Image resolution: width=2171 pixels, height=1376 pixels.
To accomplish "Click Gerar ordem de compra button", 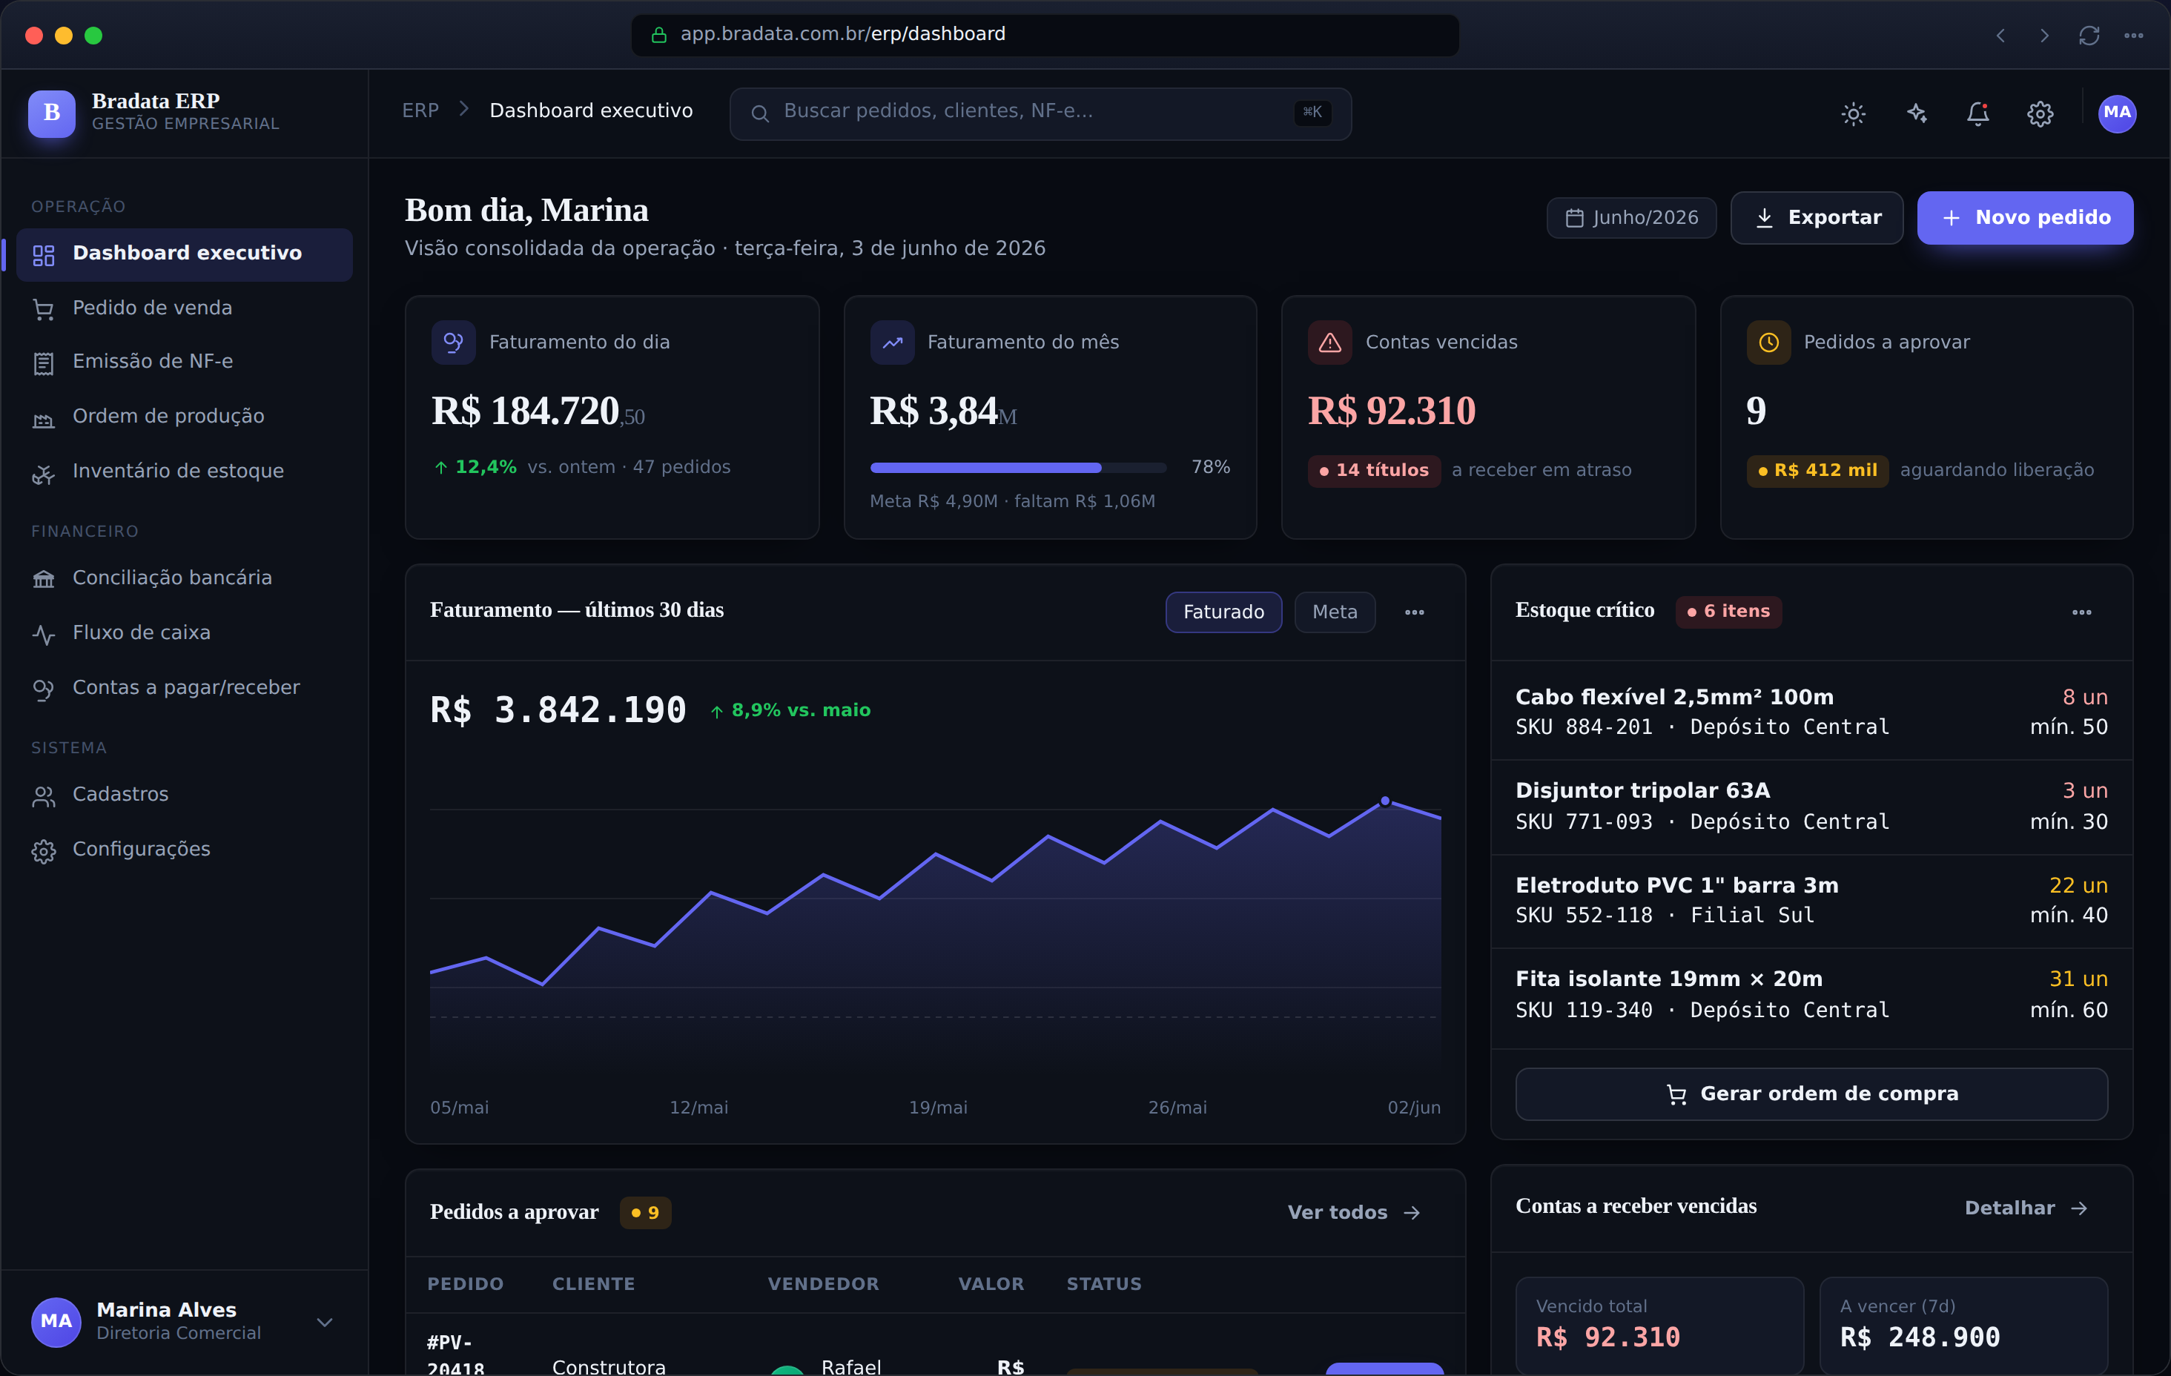I will click(1811, 1094).
